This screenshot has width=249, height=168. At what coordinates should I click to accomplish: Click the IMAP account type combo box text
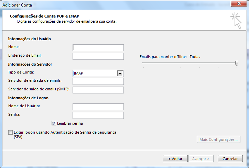click(95, 73)
